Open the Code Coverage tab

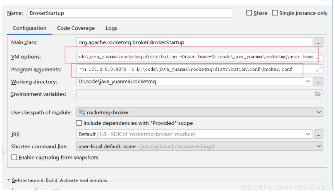76,28
